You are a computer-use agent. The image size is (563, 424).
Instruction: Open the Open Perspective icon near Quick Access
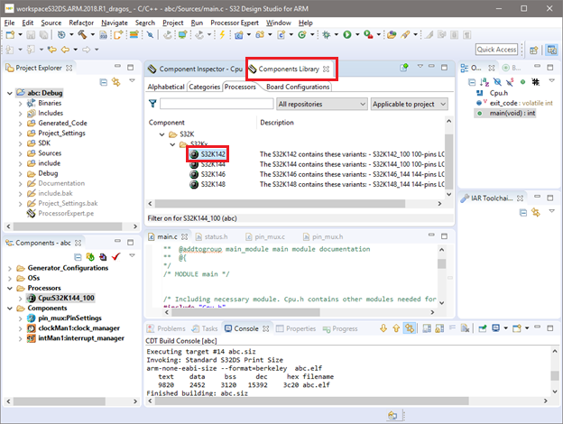click(534, 50)
